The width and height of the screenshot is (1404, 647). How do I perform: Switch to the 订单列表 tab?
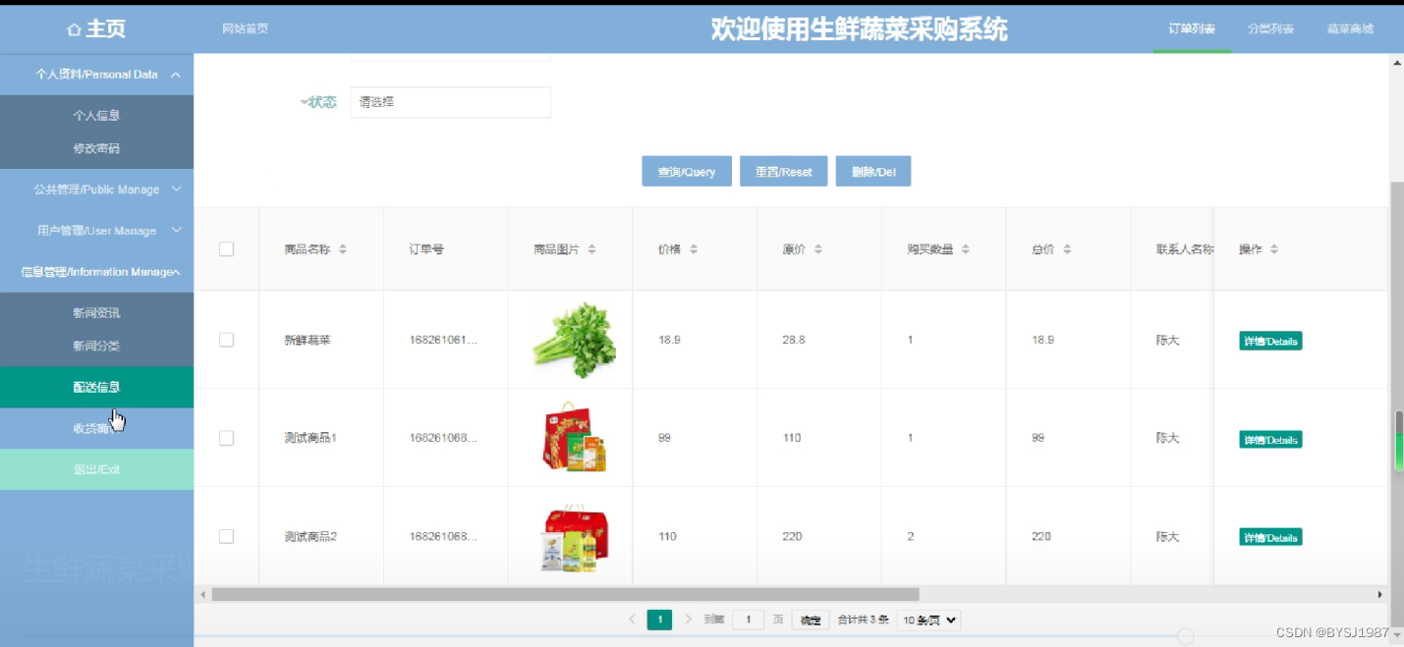click(1192, 28)
